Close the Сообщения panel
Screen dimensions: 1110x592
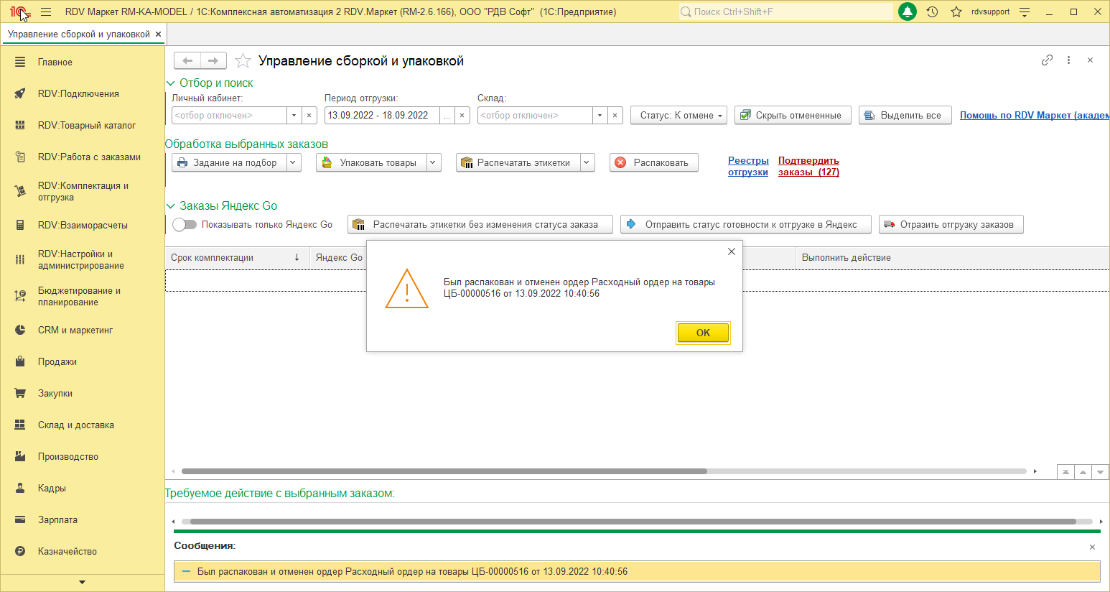tap(1092, 547)
